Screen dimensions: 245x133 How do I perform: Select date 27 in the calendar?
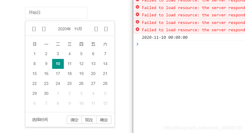click(93, 83)
